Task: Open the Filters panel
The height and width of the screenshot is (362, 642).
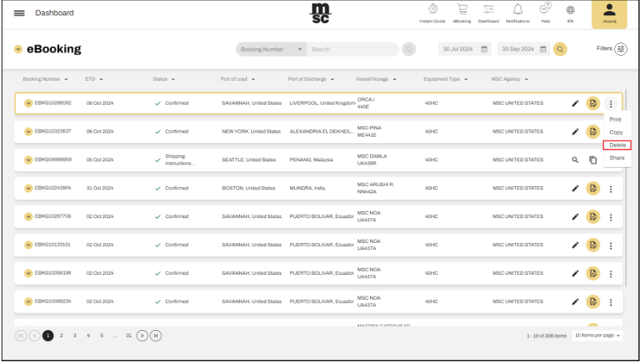Action: pyautogui.click(x=612, y=49)
